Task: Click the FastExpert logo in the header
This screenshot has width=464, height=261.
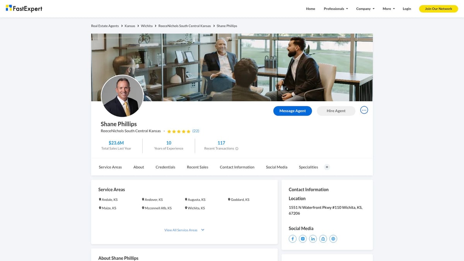Action: pyautogui.click(x=24, y=8)
